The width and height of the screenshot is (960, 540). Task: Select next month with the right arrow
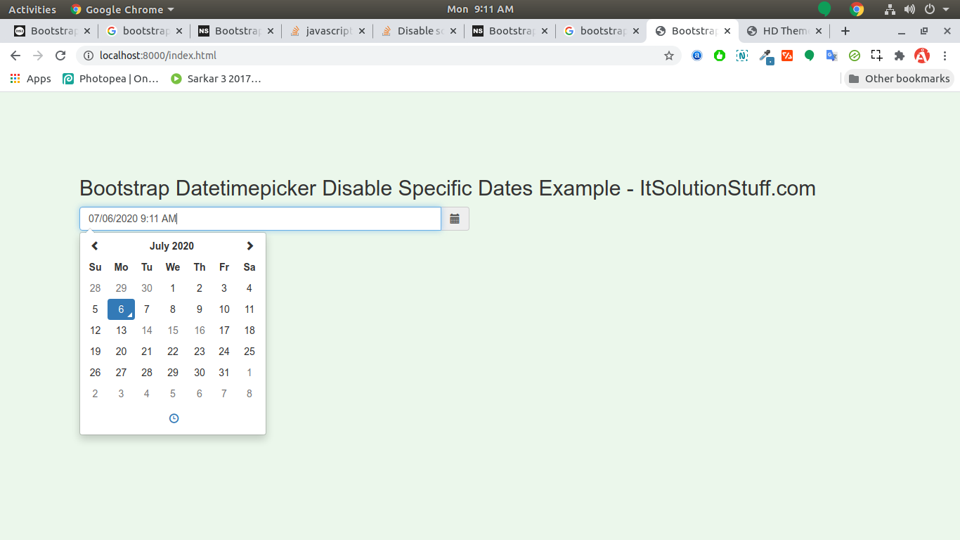click(249, 245)
